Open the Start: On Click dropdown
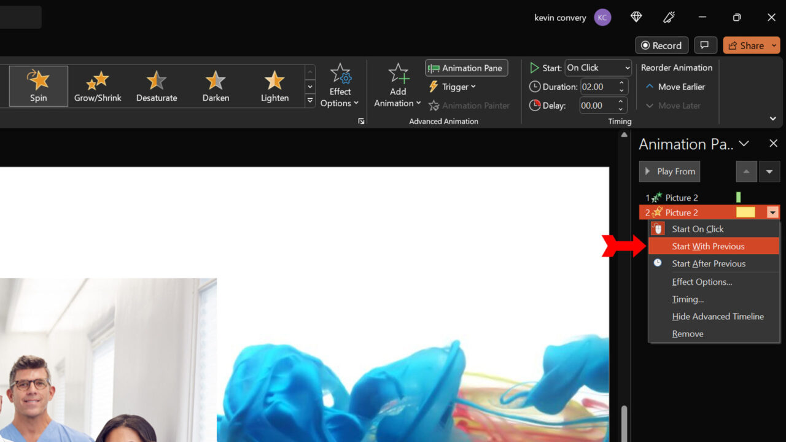Screen dimensions: 786x442 tap(597, 68)
